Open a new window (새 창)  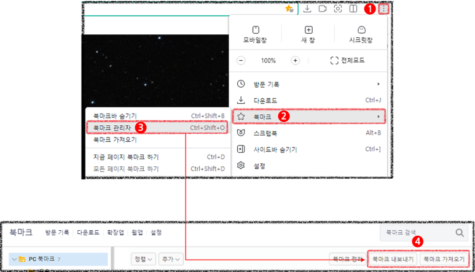308,34
